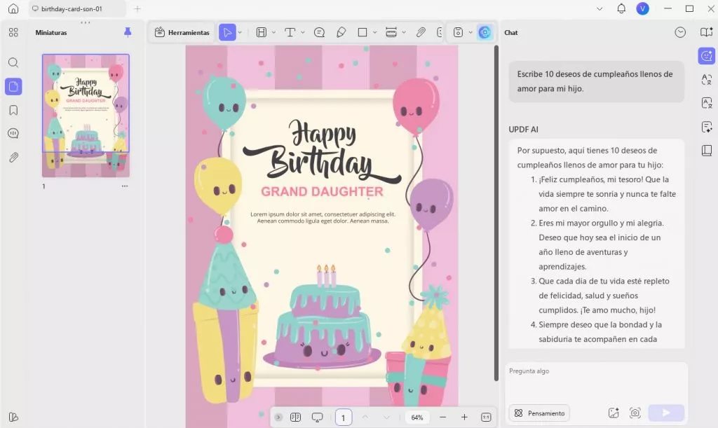Click the user prompt message bubble
This screenshot has width=718, height=428.
point(596,81)
